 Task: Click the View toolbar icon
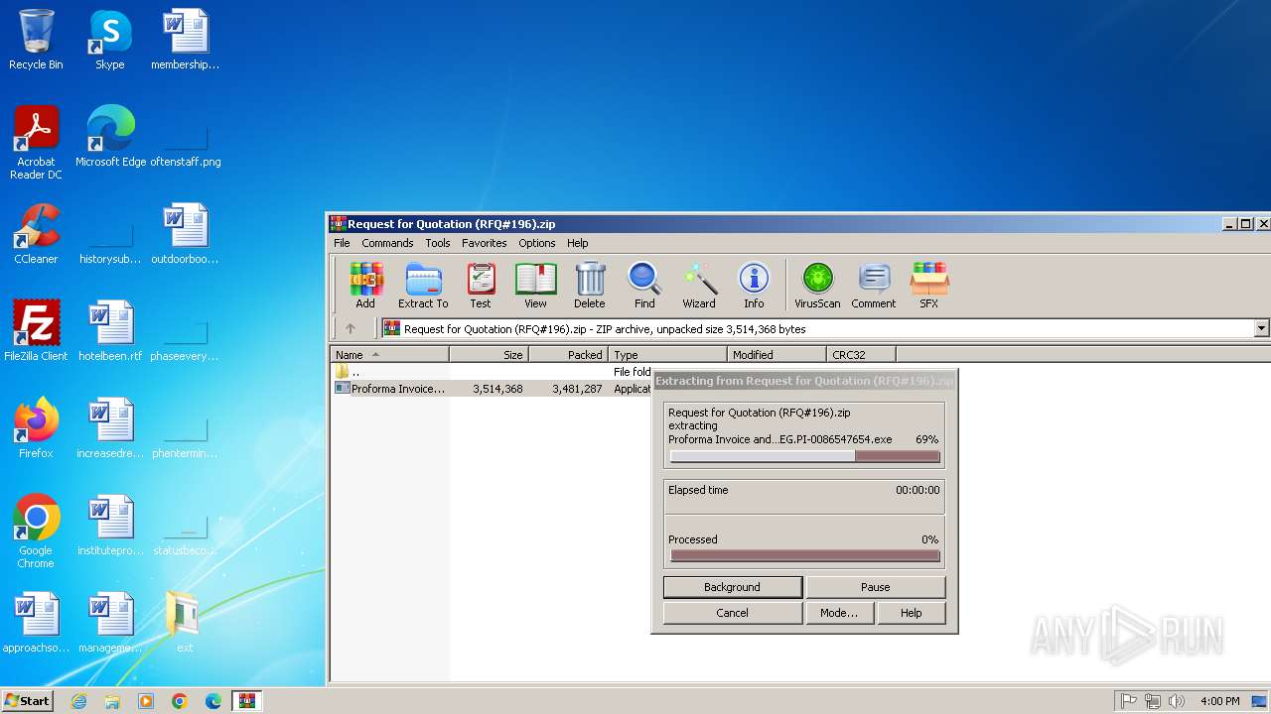(x=535, y=286)
